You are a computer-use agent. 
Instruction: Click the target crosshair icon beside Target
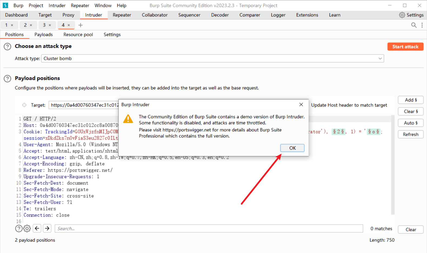click(24, 105)
